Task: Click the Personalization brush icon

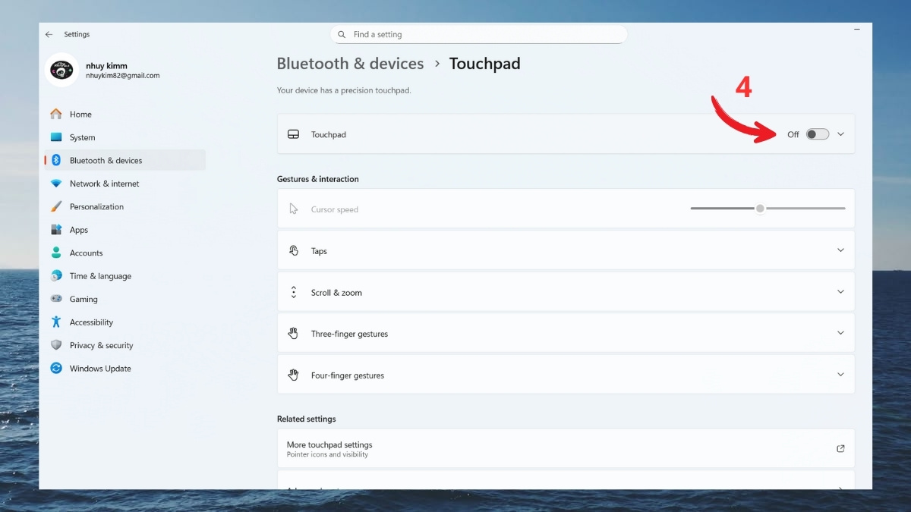Action: click(x=57, y=206)
